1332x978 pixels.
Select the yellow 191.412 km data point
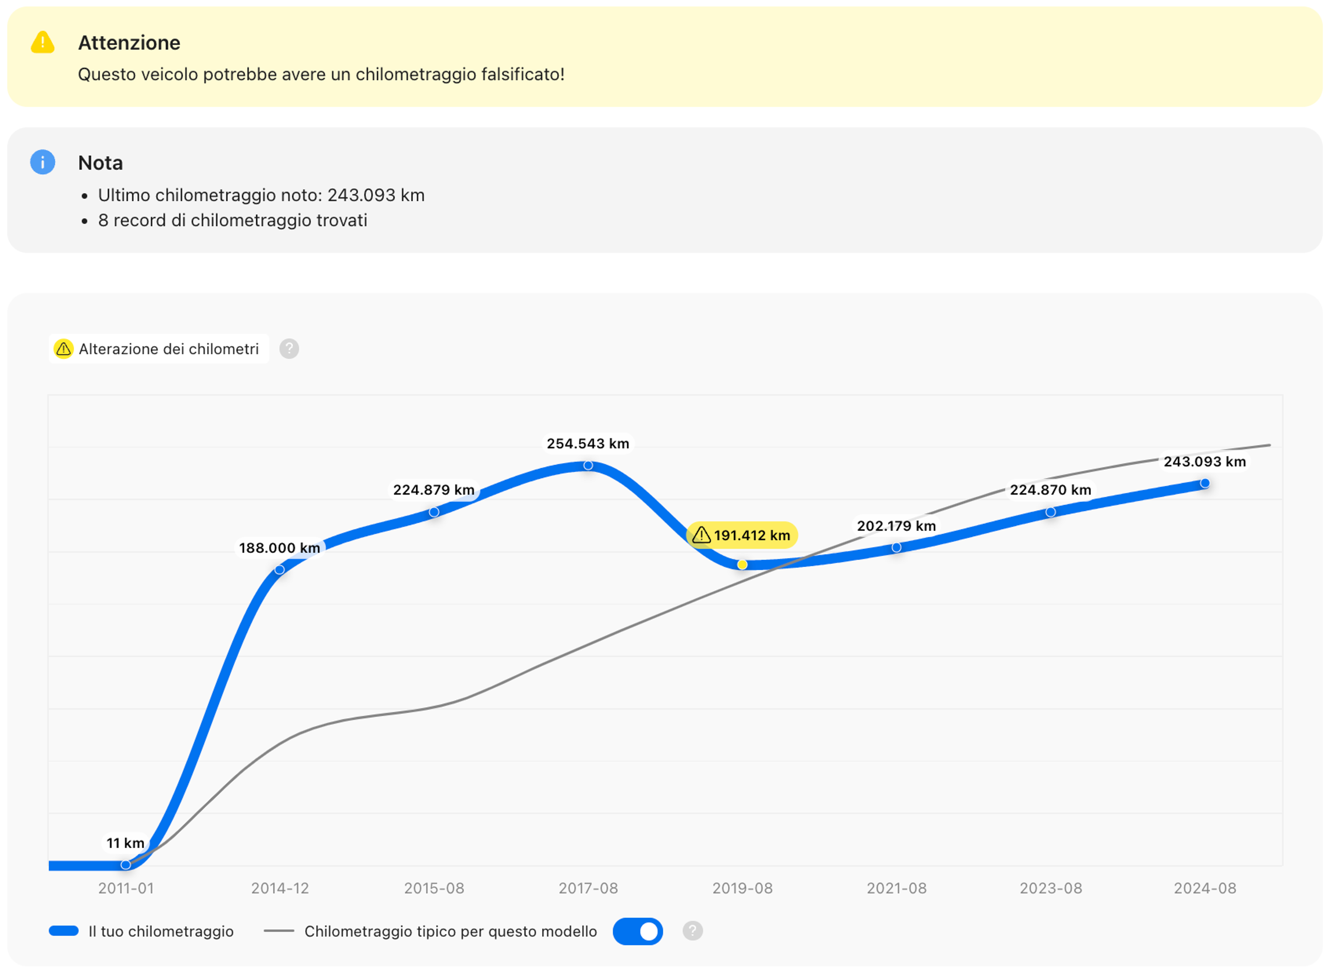743,565
